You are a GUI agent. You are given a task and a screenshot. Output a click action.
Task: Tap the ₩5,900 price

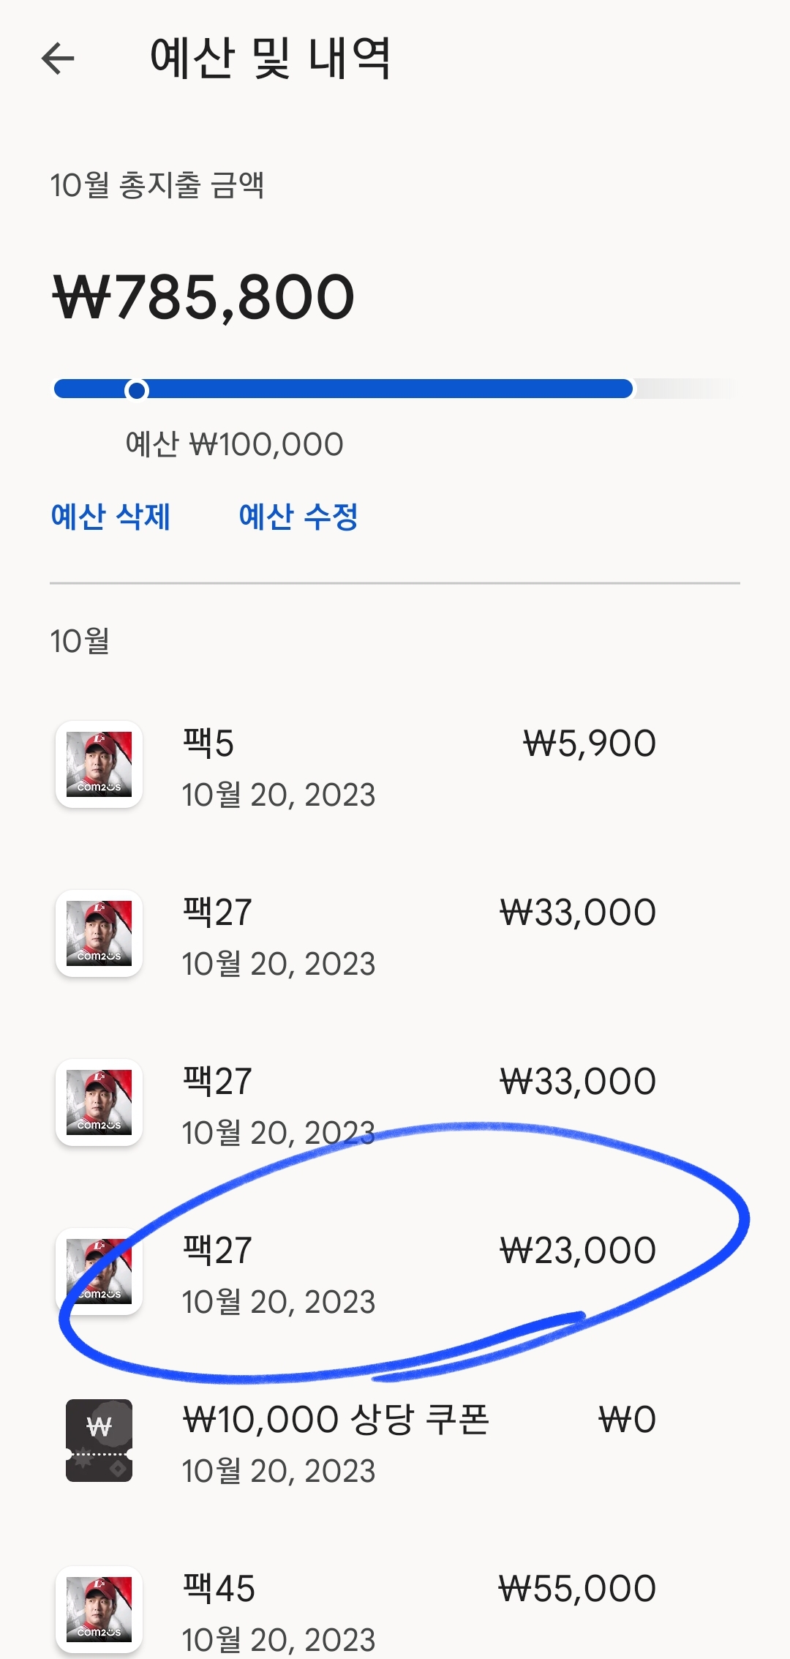coord(589,744)
